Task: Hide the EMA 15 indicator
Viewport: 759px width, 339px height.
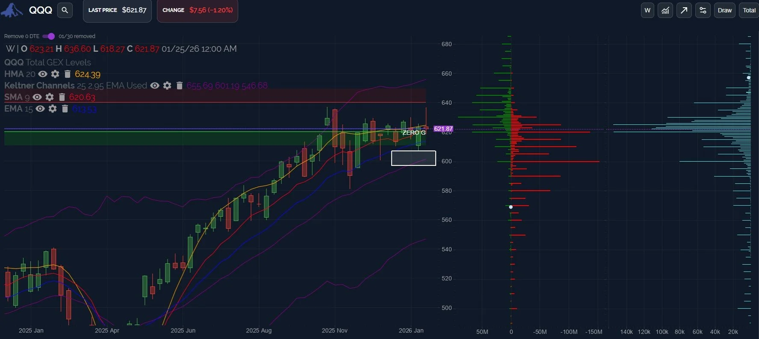Action: pyautogui.click(x=40, y=109)
